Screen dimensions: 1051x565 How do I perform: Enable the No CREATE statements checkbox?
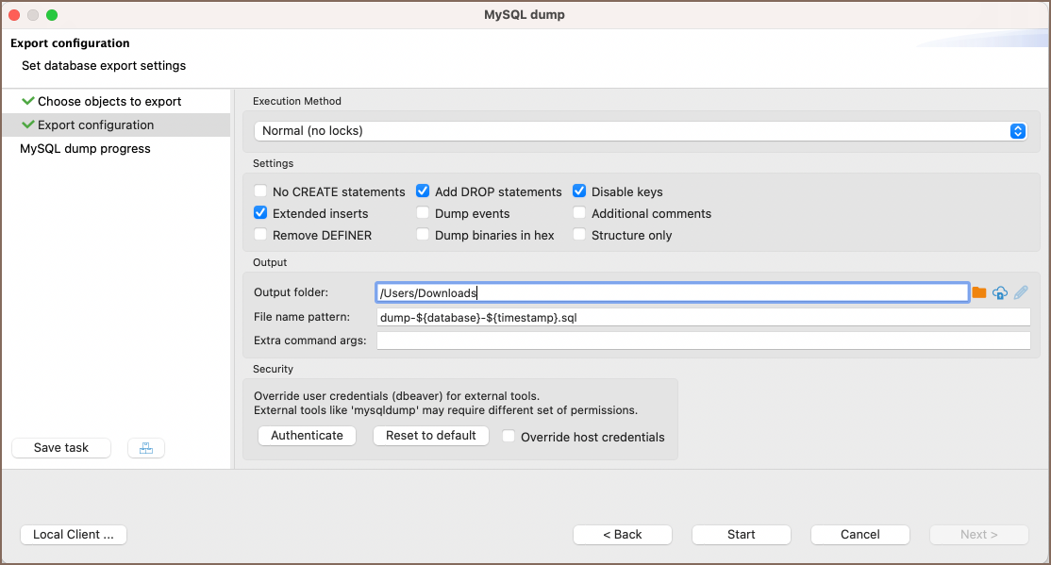[x=261, y=191]
